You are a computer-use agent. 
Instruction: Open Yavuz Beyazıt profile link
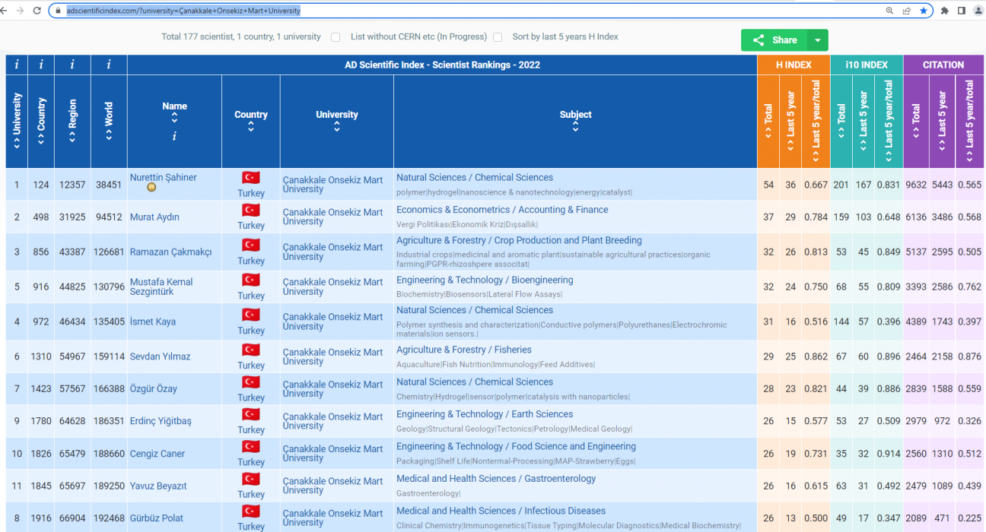tap(158, 486)
